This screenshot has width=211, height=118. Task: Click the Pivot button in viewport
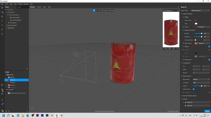(111, 10)
